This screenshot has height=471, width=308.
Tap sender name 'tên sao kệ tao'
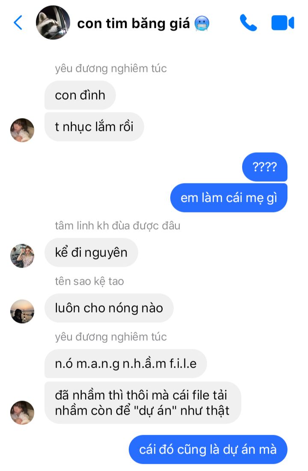[x=89, y=281]
